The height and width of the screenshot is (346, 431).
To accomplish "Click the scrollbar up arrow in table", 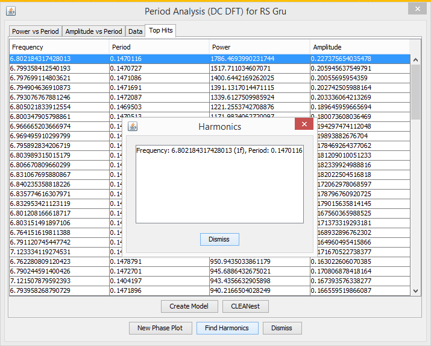I will tap(415, 59).
